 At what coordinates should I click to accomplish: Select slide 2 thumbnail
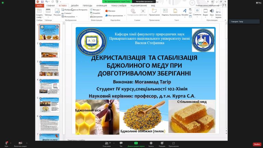[x=49, y=50]
